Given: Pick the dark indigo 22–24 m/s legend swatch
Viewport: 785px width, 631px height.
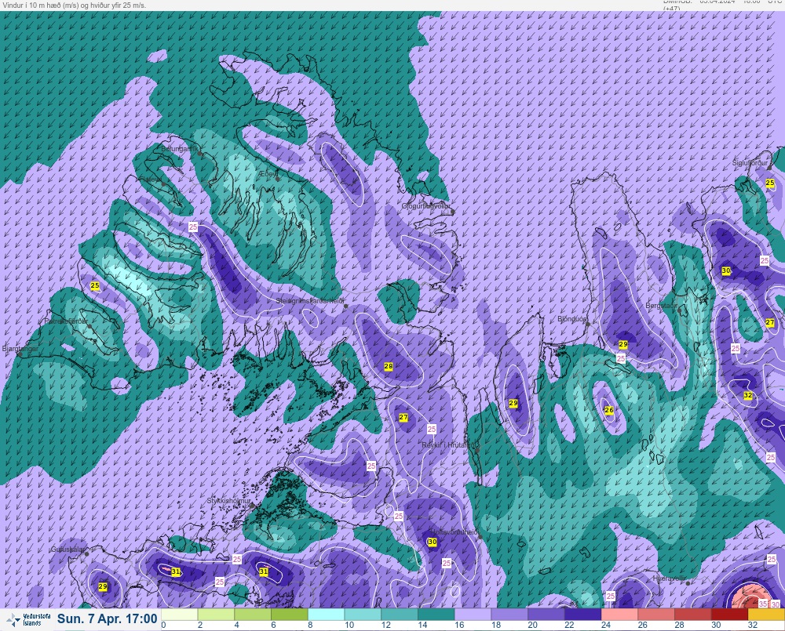Looking at the screenshot, I should click(x=582, y=615).
